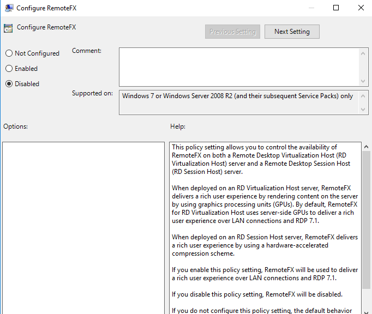Image resolution: width=372 pixels, height=314 pixels.
Task: Click the 'Supported on:' label
Action: [x=92, y=93]
